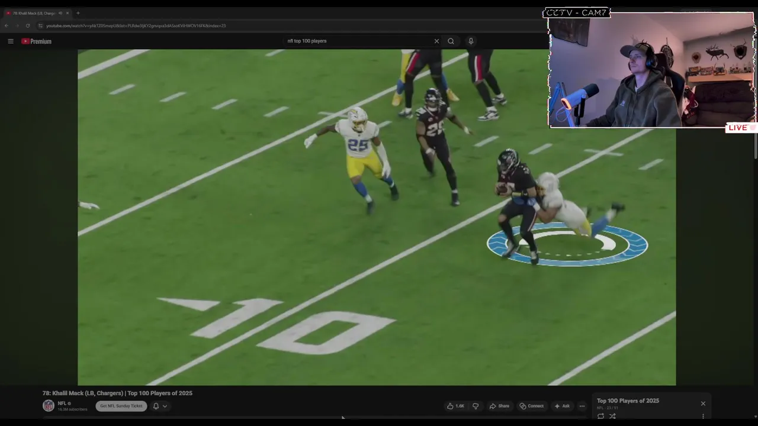
Task: Click the Get NFL Sunday Ticket button
Action: click(121, 406)
